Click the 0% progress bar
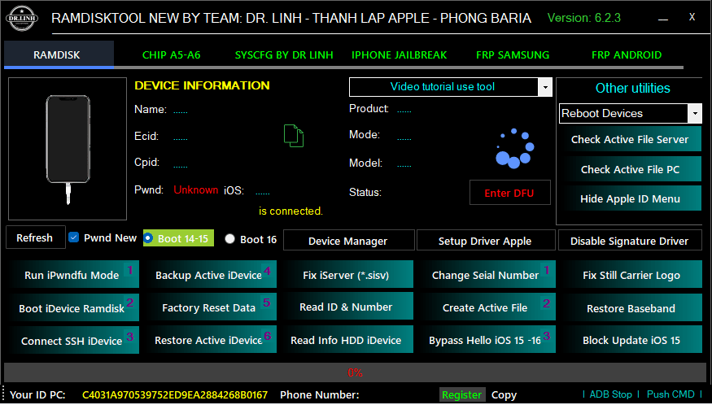Image resolution: width=712 pixels, height=405 pixels. coord(355,372)
